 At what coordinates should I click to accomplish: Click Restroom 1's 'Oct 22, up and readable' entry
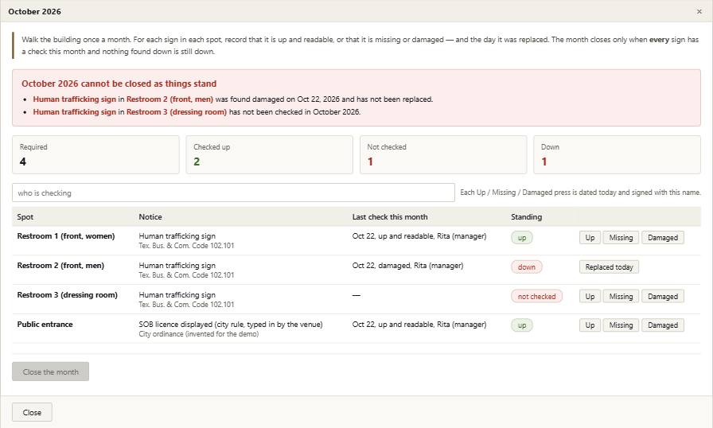pyautogui.click(x=419, y=235)
